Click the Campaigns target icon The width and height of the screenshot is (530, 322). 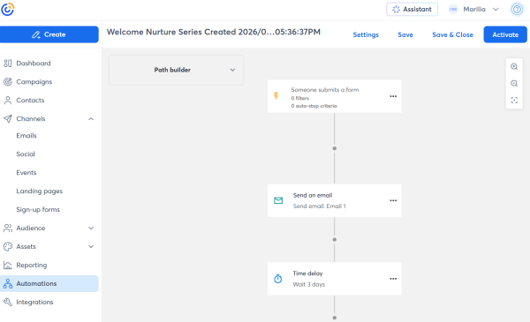pos(7,82)
